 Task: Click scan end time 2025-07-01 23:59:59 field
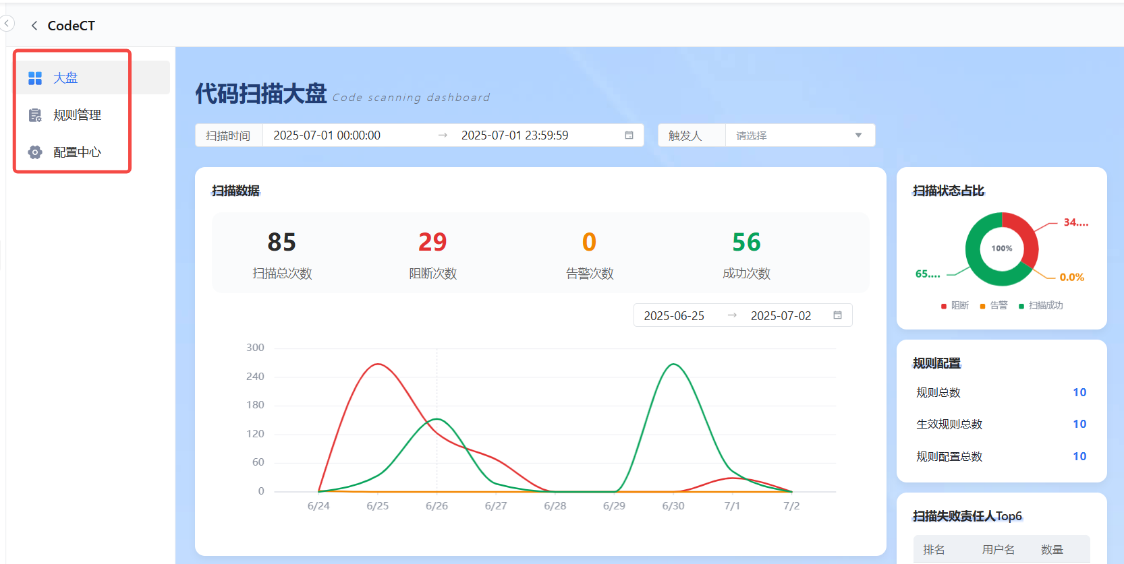(515, 135)
